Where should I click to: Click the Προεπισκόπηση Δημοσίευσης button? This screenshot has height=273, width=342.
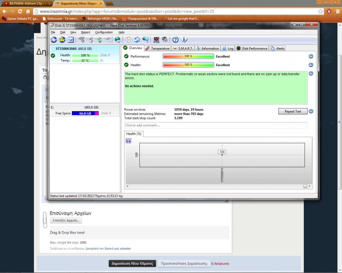[184, 263]
